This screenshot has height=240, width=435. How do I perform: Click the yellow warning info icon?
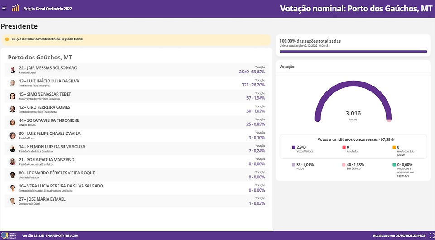click(7, 39)
